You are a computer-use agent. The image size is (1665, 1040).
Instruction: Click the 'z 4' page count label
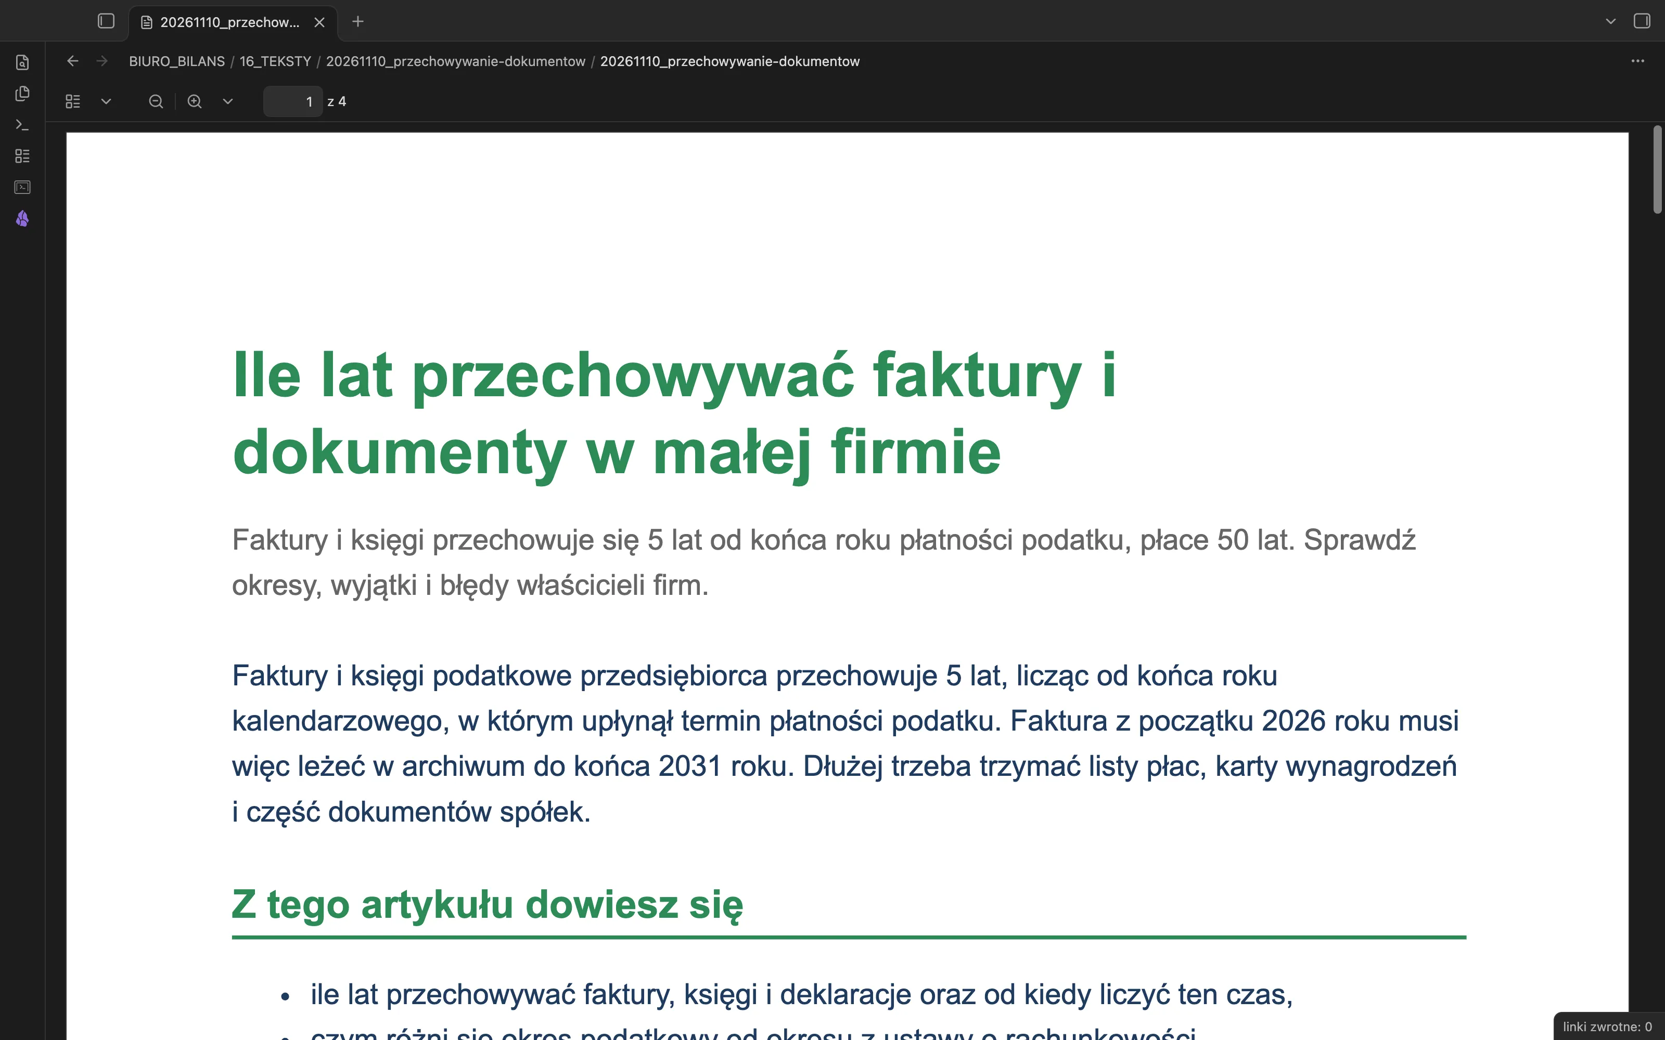coord(337,102)
